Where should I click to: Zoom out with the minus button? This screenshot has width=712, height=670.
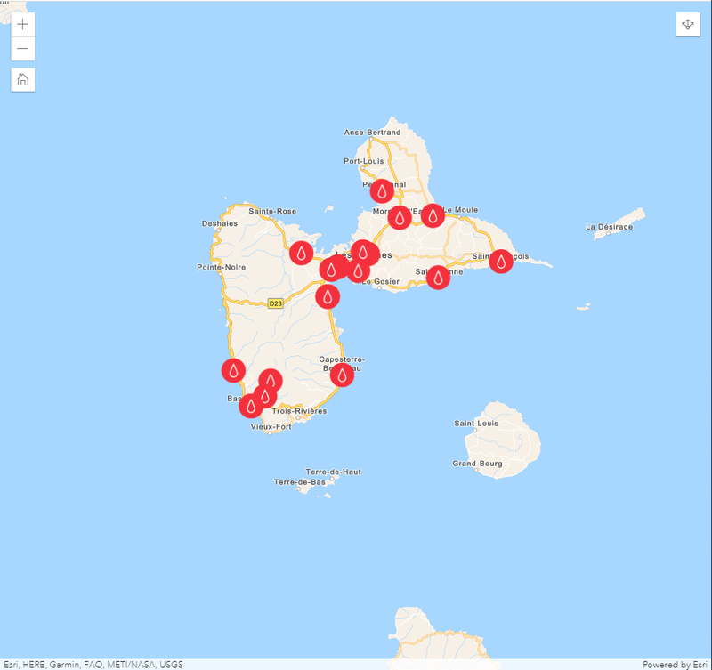pyautogui.click(x=23, y=49)
